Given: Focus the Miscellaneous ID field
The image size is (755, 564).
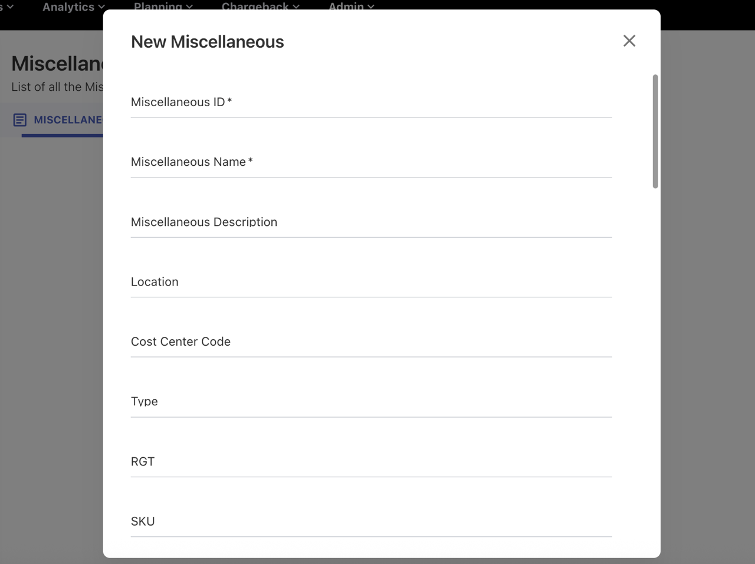Looking at the screenshot, I should pyautogui.click(x=371, y=103).
